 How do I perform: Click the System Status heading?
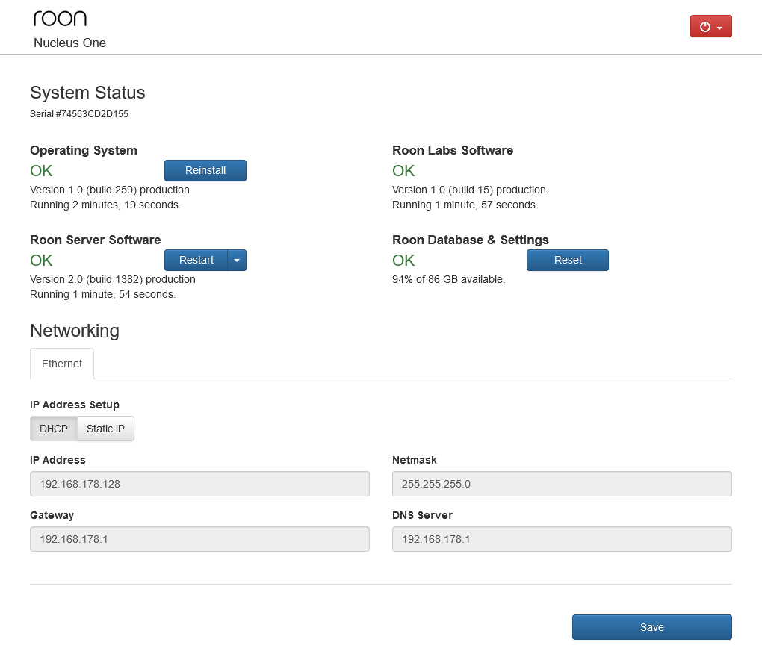(x=87, y=93)
